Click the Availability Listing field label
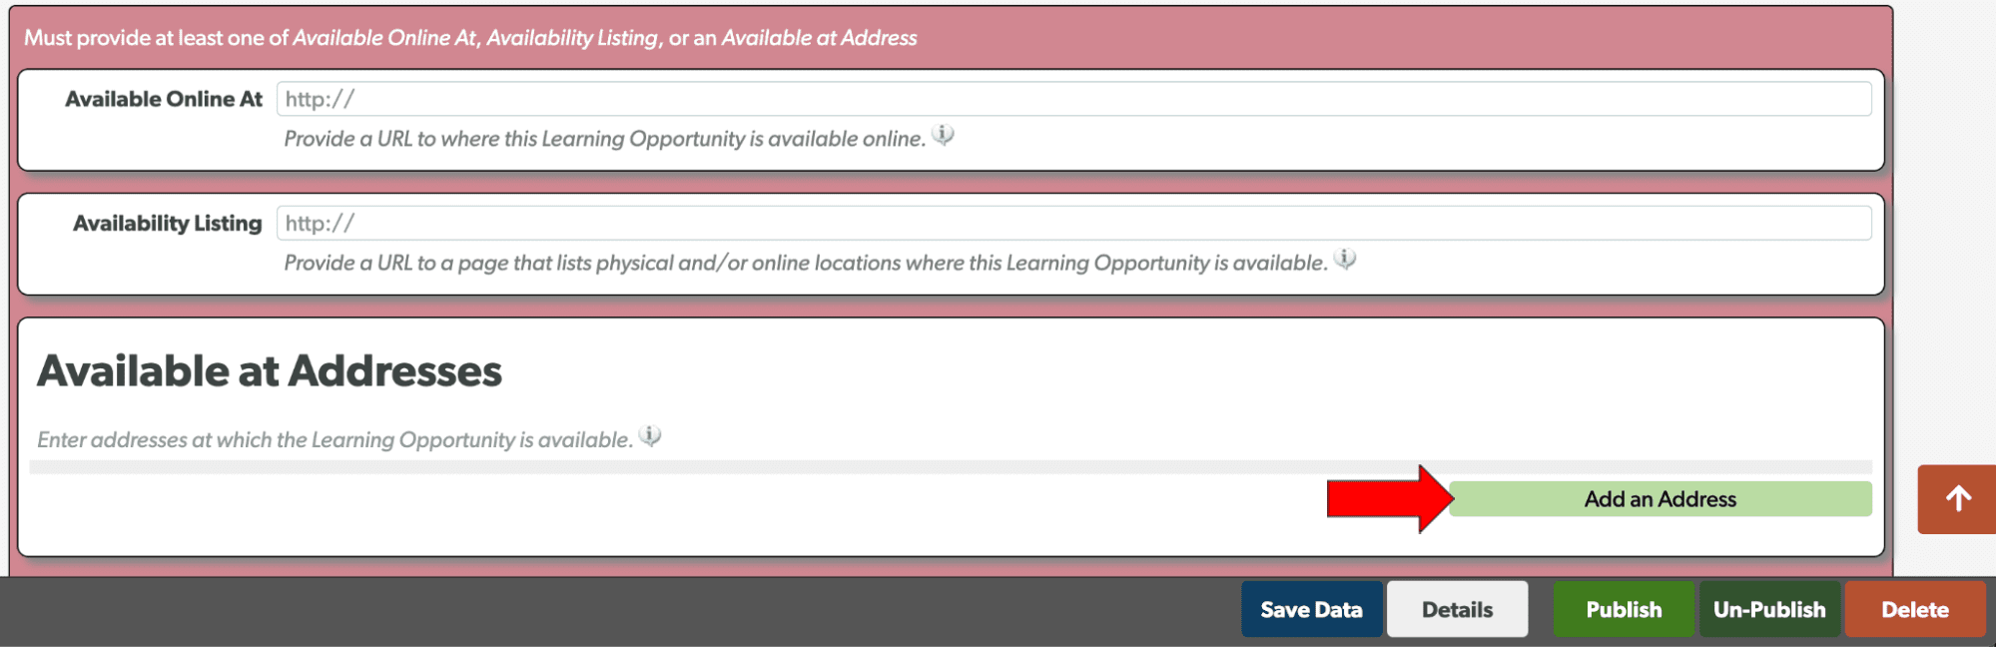 pyautogui.click(x=167, y=223)
